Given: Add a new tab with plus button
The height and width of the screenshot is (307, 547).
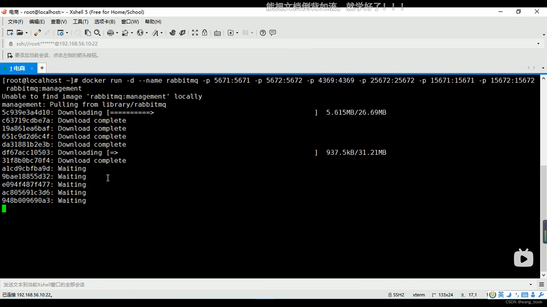Looking at the screenshot, I should tap(42, 68).
